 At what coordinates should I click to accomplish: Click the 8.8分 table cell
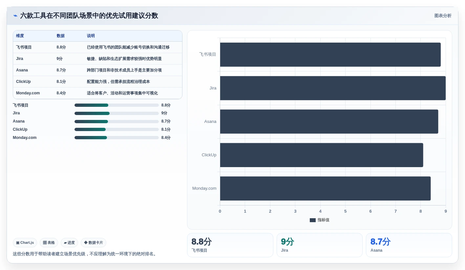point(61,47)
